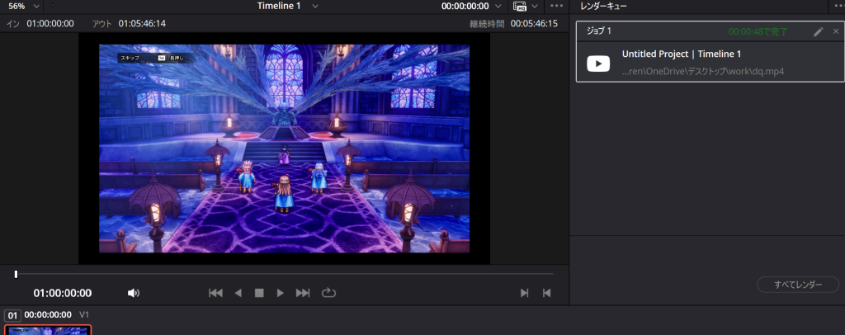Click the YouTube icon in Job 1

click(x=598, y=64)
